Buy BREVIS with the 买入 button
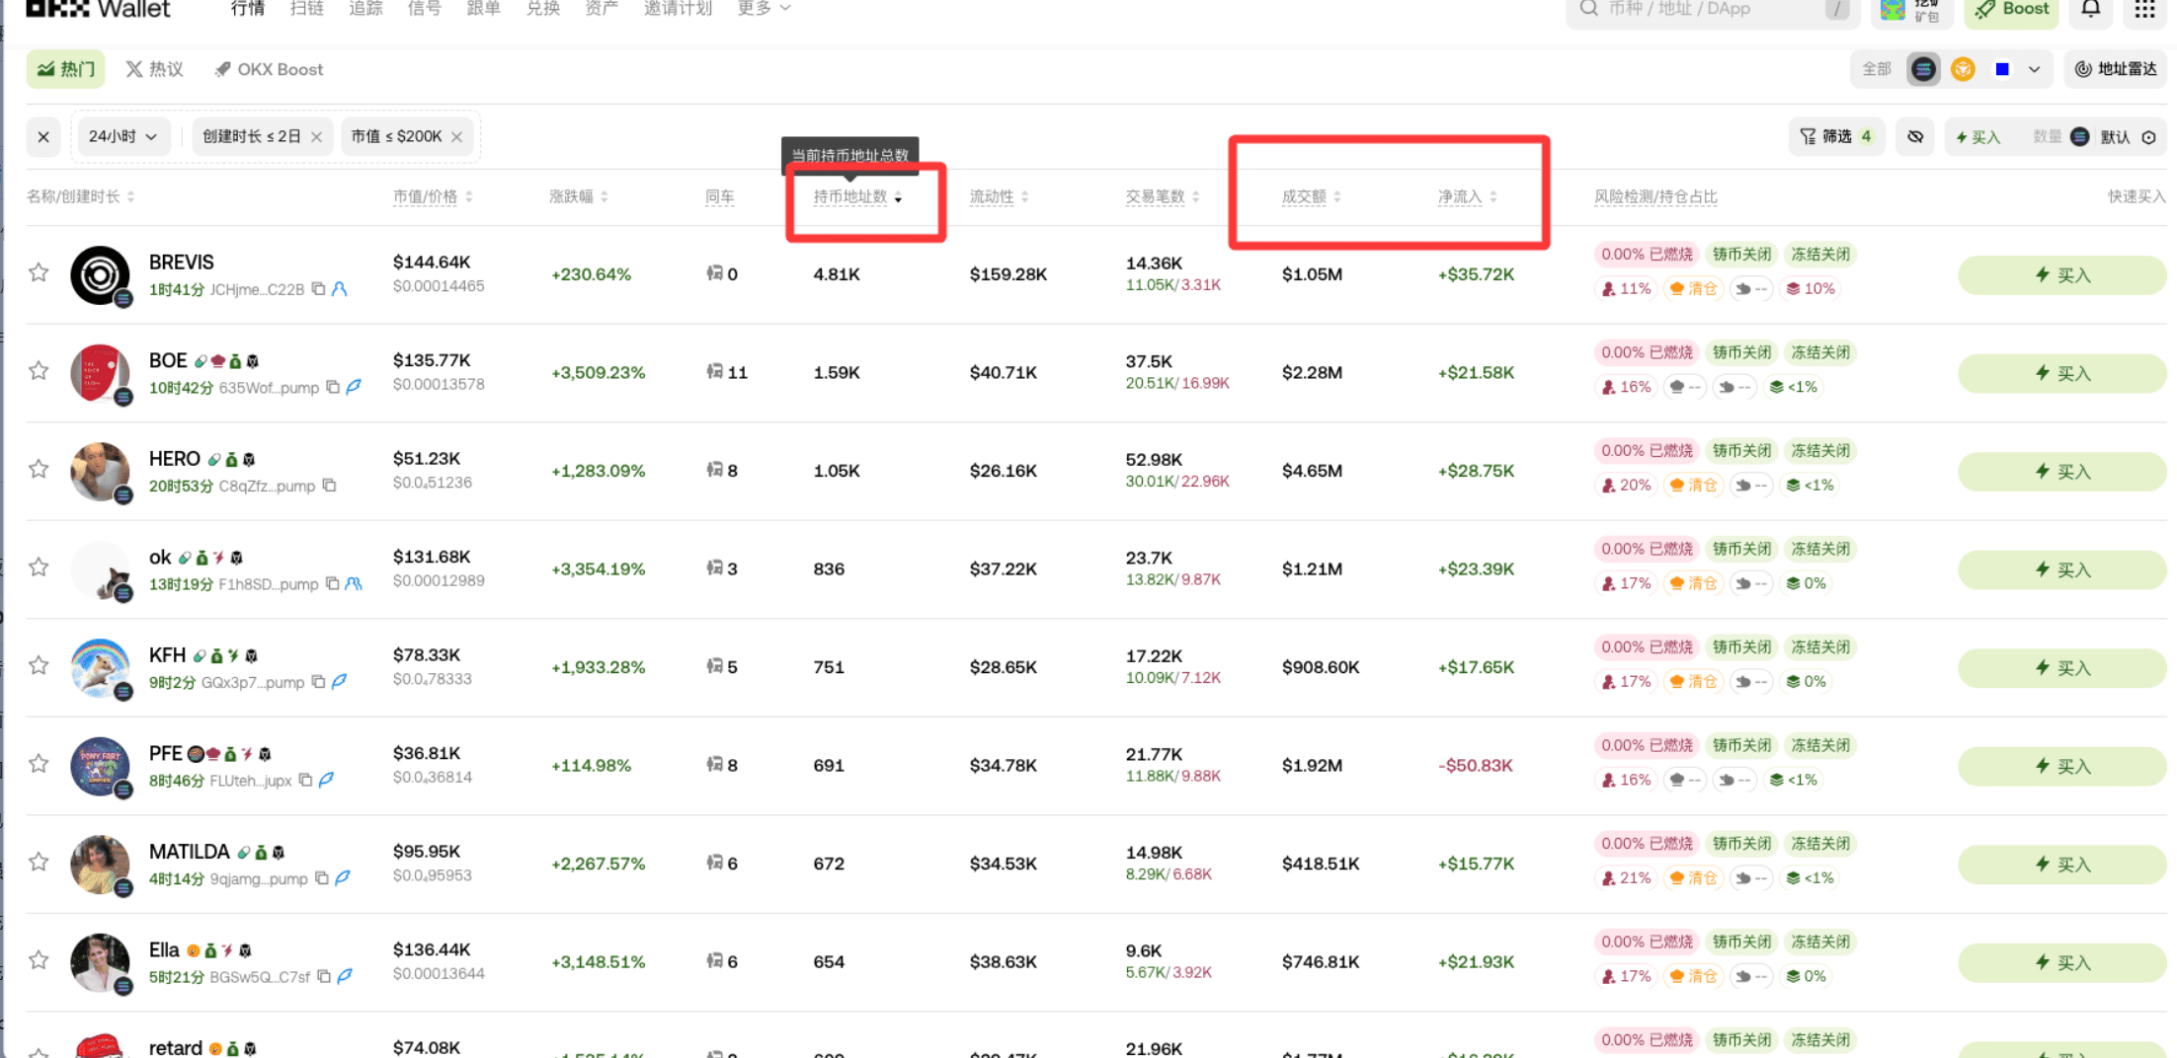Viewport: 2177px width, 1058px height. click(x=2062, y=275)
